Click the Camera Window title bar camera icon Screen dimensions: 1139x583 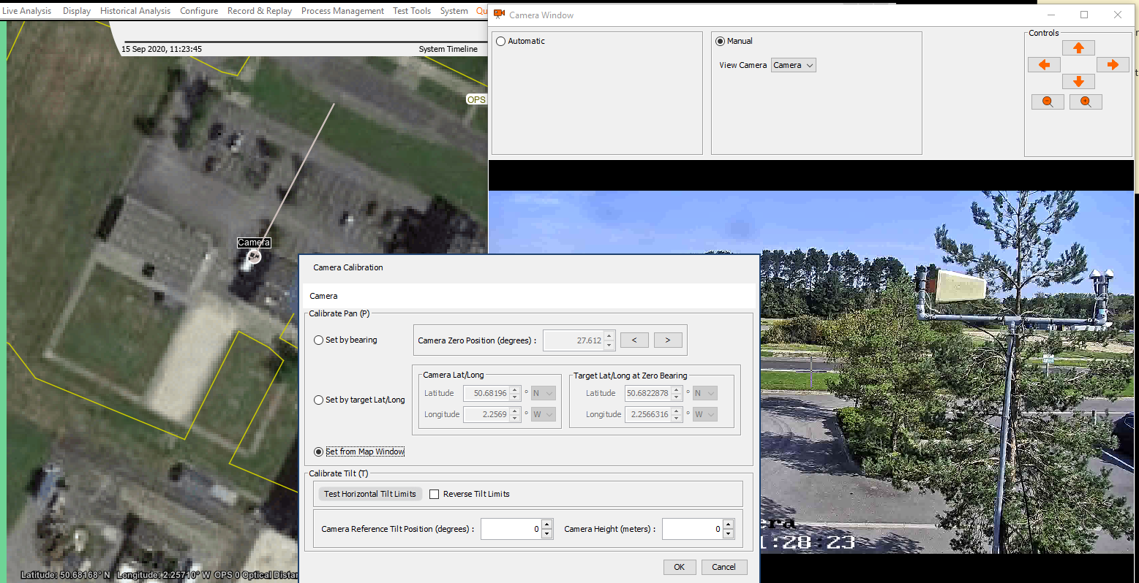click(x=499, y=15)
